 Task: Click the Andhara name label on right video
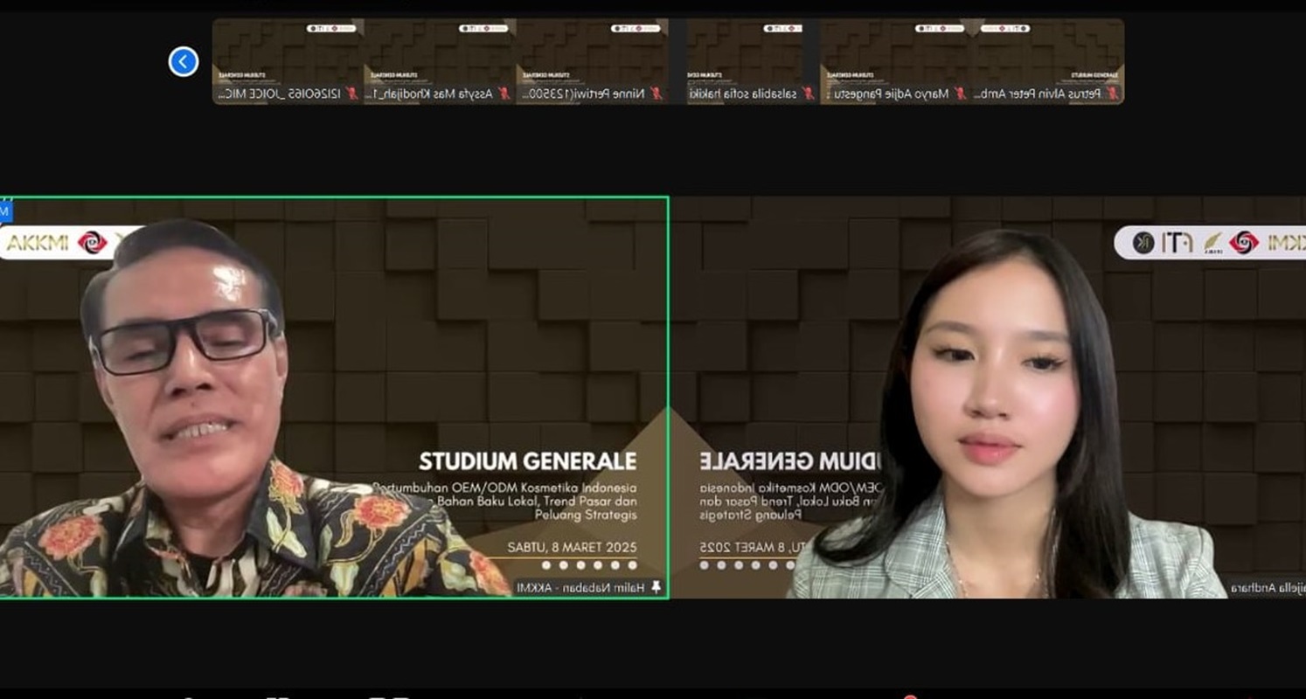1268,588
